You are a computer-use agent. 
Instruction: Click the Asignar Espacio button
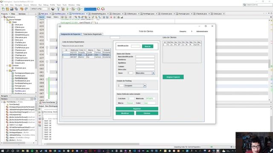click(173, 77)
